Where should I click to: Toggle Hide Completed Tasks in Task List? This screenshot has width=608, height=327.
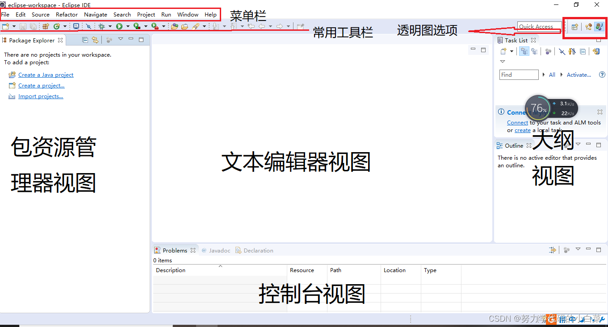pyautogui.click(x=562, y=51)
